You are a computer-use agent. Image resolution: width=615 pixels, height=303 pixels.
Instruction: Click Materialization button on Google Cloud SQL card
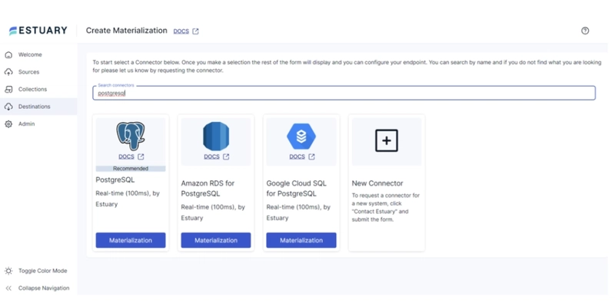301,240
